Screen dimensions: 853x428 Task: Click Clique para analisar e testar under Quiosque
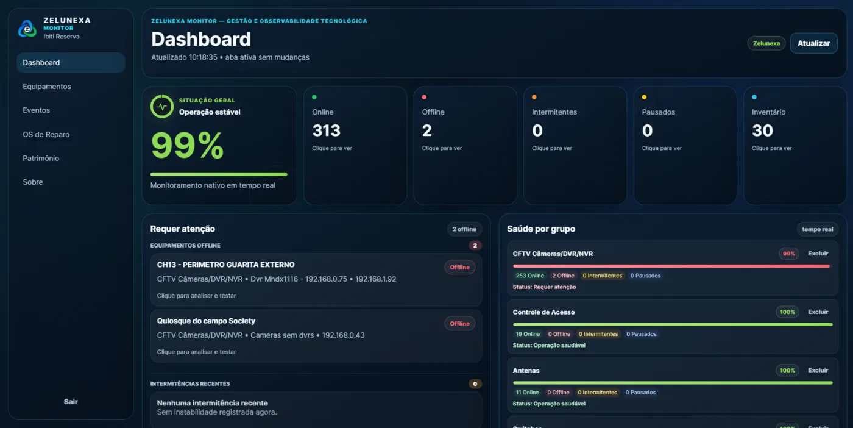196,352
